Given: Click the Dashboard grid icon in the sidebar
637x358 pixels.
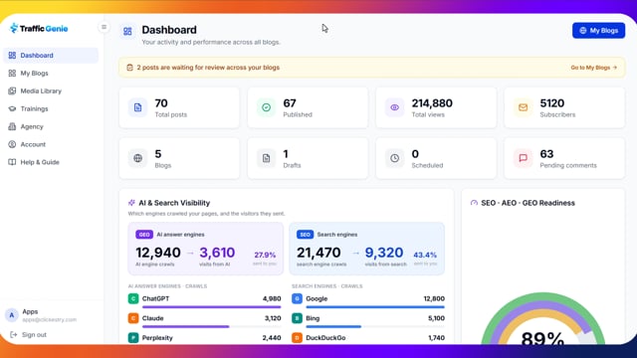Looking at the screenshot, I should (12, 56).
